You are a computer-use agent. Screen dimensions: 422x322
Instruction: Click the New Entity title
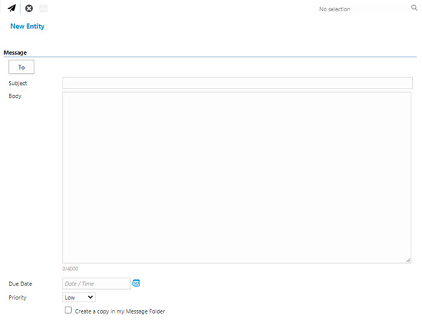click(x=27, y=26)
